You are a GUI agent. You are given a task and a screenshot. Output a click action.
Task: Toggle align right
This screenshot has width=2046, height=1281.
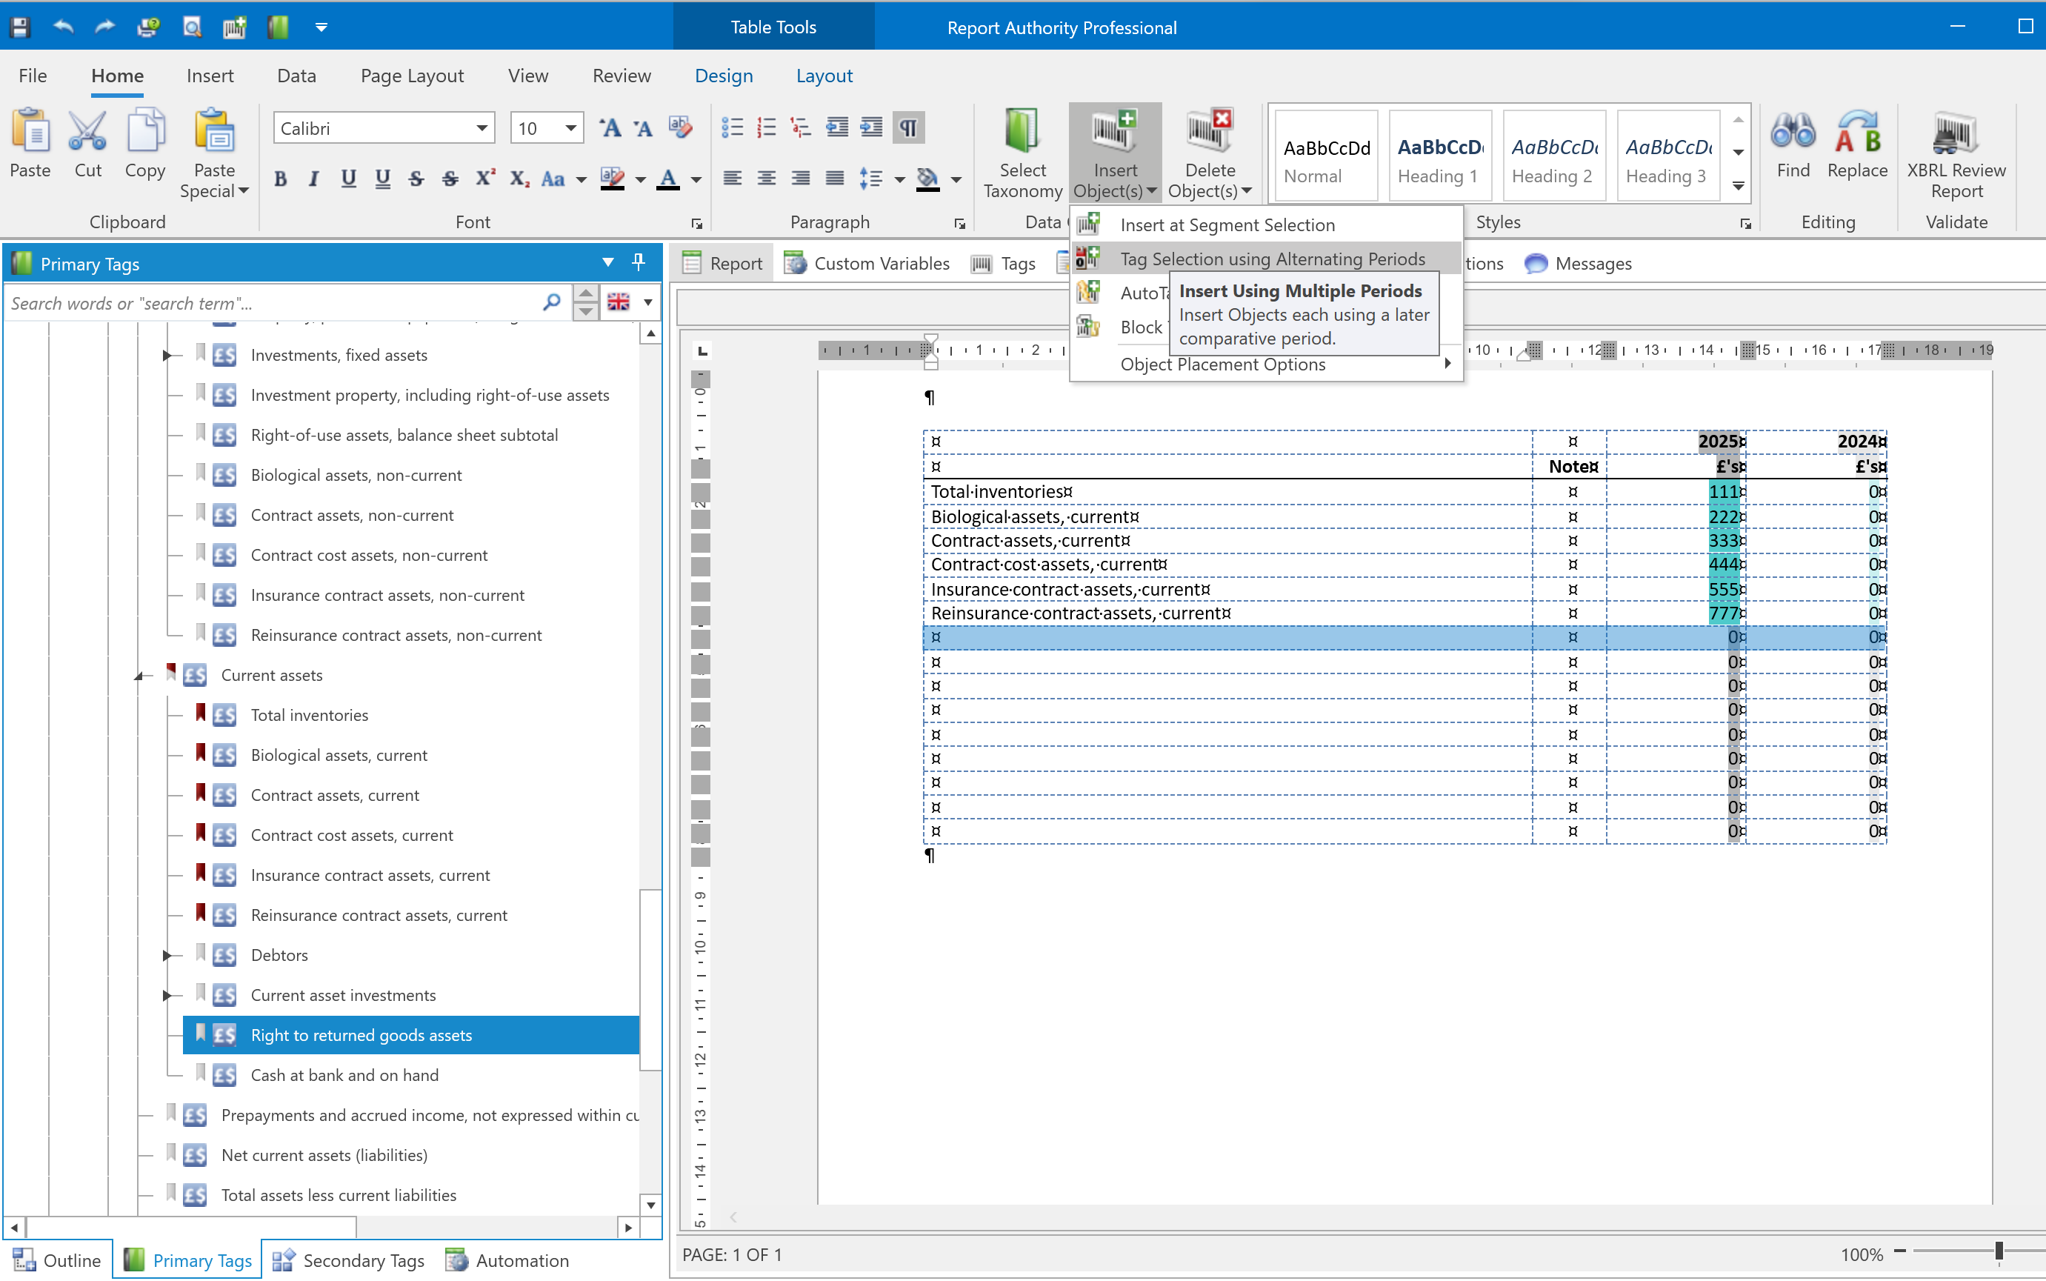click(800, 179)
